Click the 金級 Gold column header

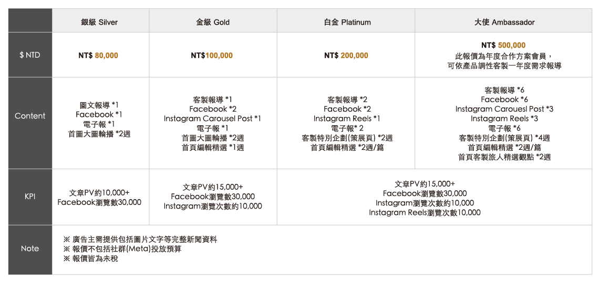pyautogui.click(x=212, y=23)
